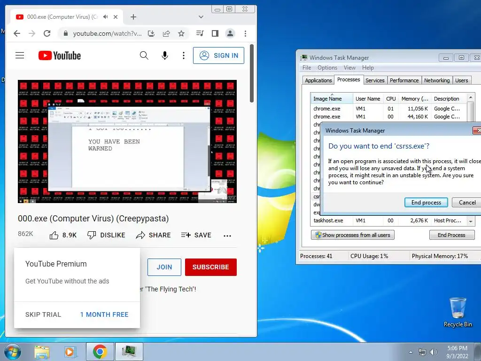
Task: Bookmark this page with the star icon
Action: (181, 33)
